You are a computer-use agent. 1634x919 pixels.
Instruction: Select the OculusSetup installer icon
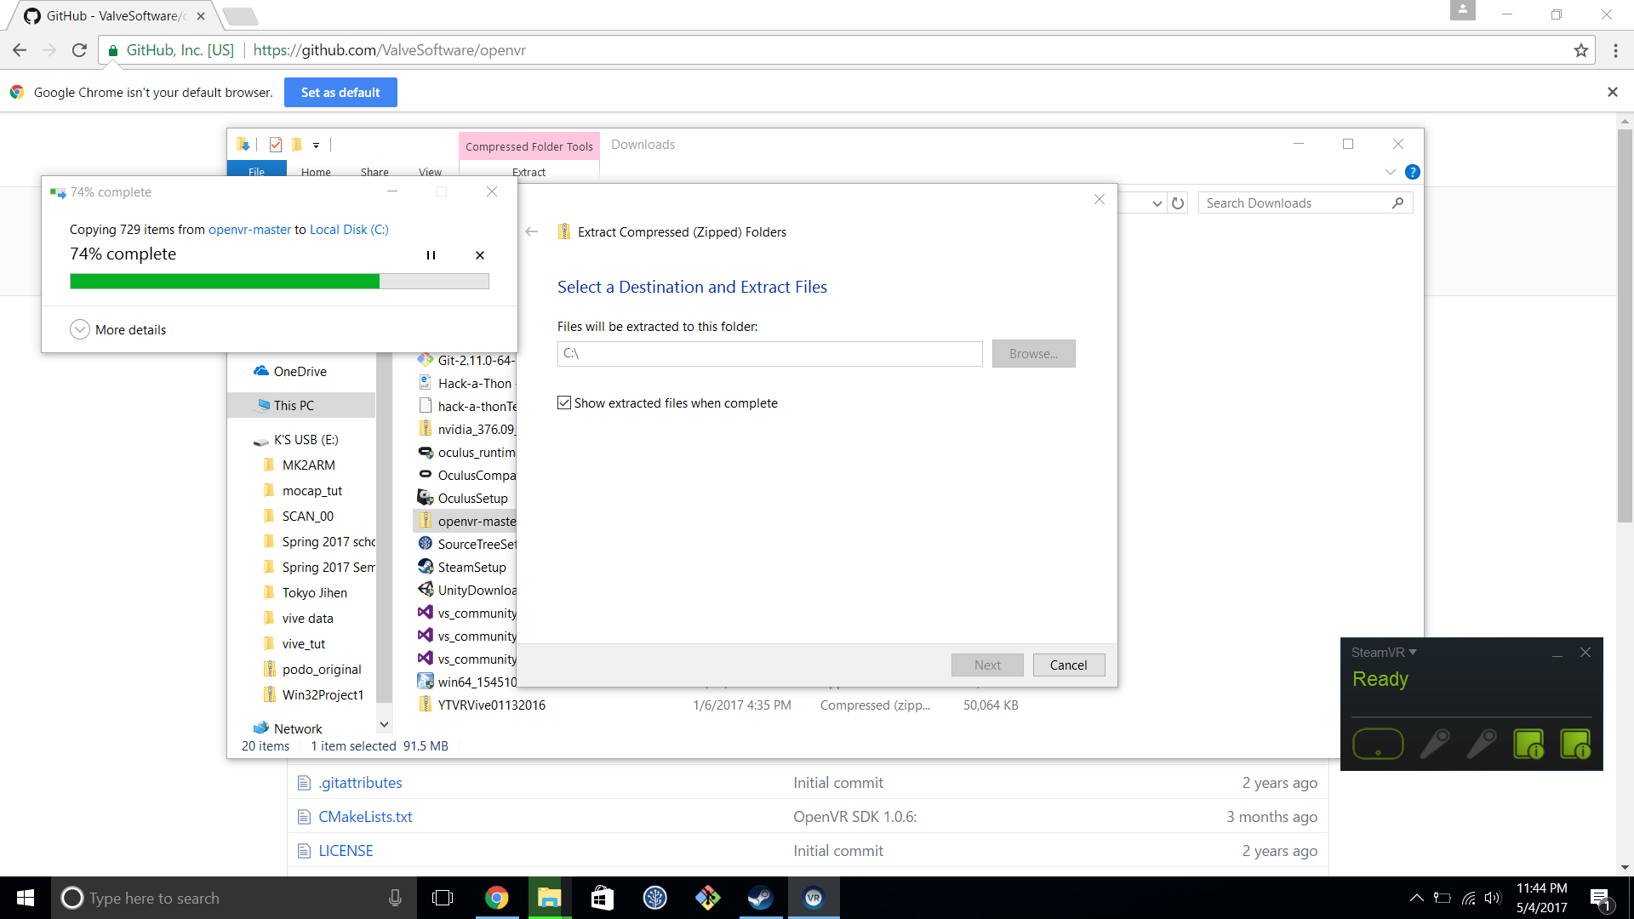click(x=426, y=498)
